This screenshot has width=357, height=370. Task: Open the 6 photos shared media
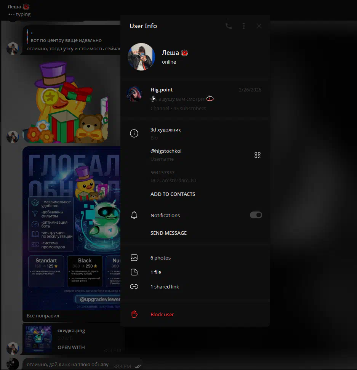tap(160, 258)
